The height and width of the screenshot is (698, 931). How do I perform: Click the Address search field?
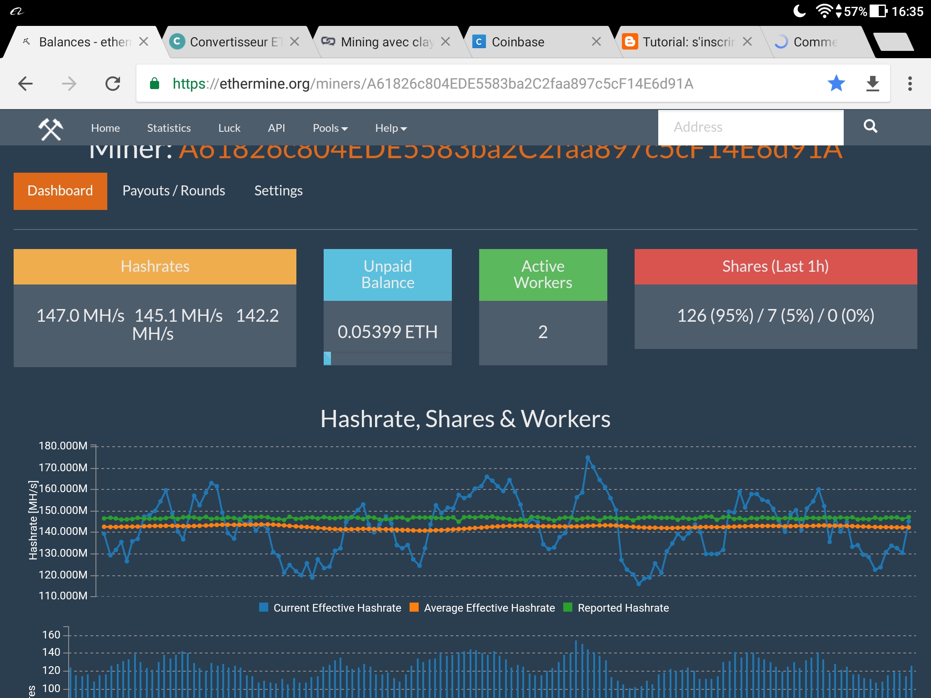(750, 127)
